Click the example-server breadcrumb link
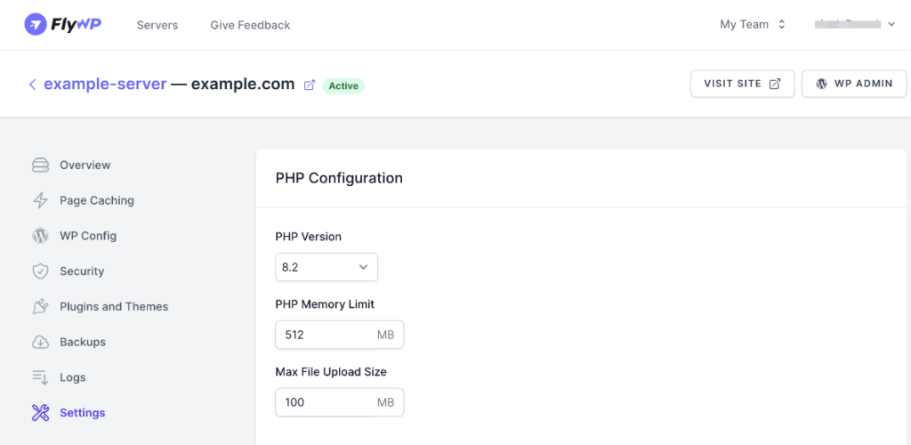 (x=105, y=85)
